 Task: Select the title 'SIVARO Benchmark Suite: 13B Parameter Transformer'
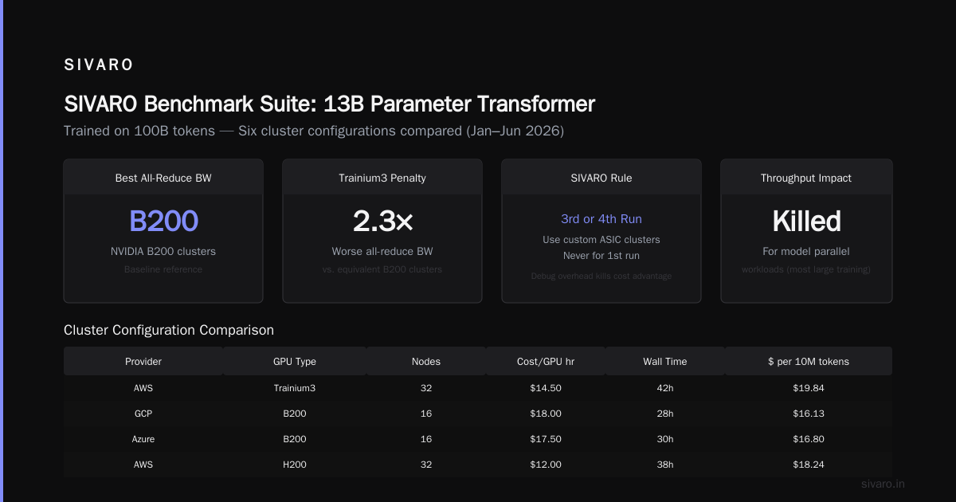click(x=329, y=104)
